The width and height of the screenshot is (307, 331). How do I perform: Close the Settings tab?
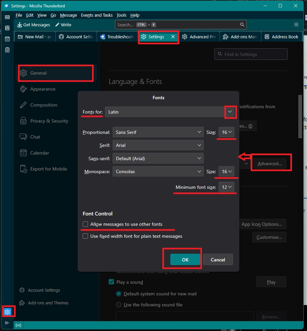[173, 37]
